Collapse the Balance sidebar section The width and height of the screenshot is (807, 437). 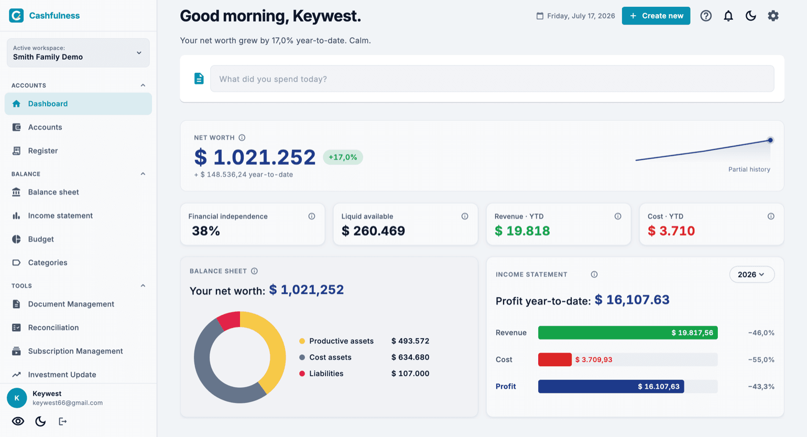pyautogui.click(x=143, y=174)
